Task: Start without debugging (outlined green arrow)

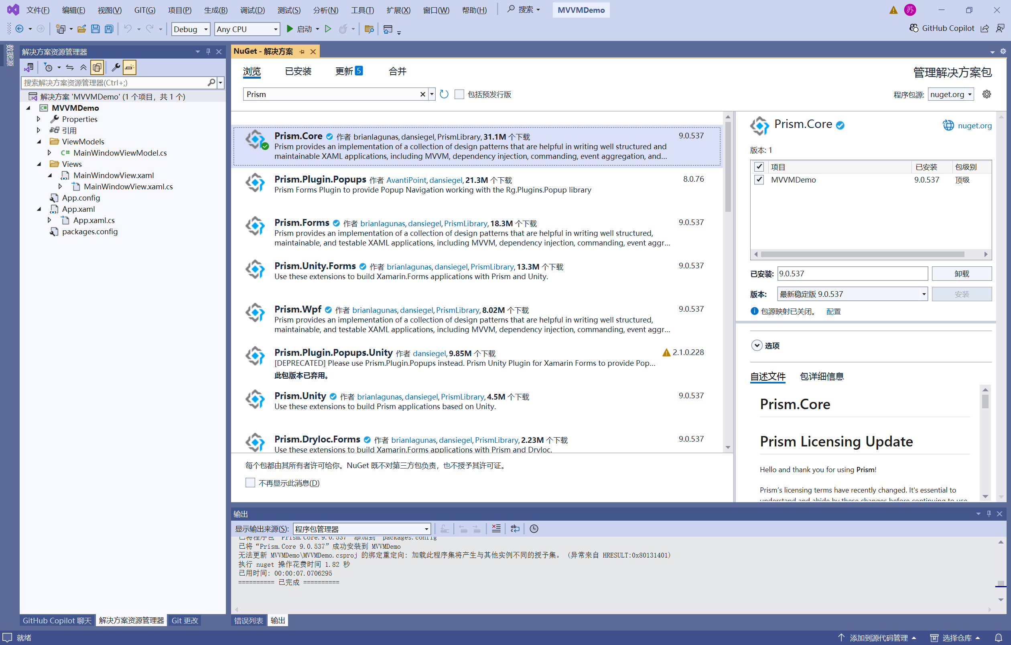Action: pos(328,29)
